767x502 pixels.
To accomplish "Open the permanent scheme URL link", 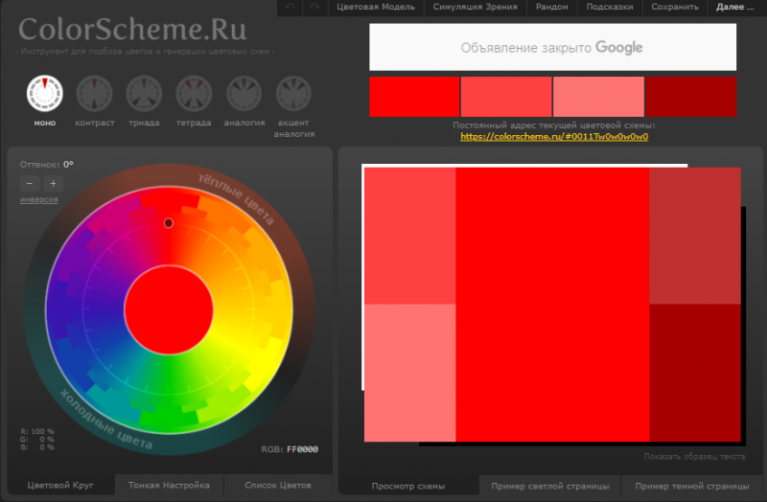I will pos(554,136).
